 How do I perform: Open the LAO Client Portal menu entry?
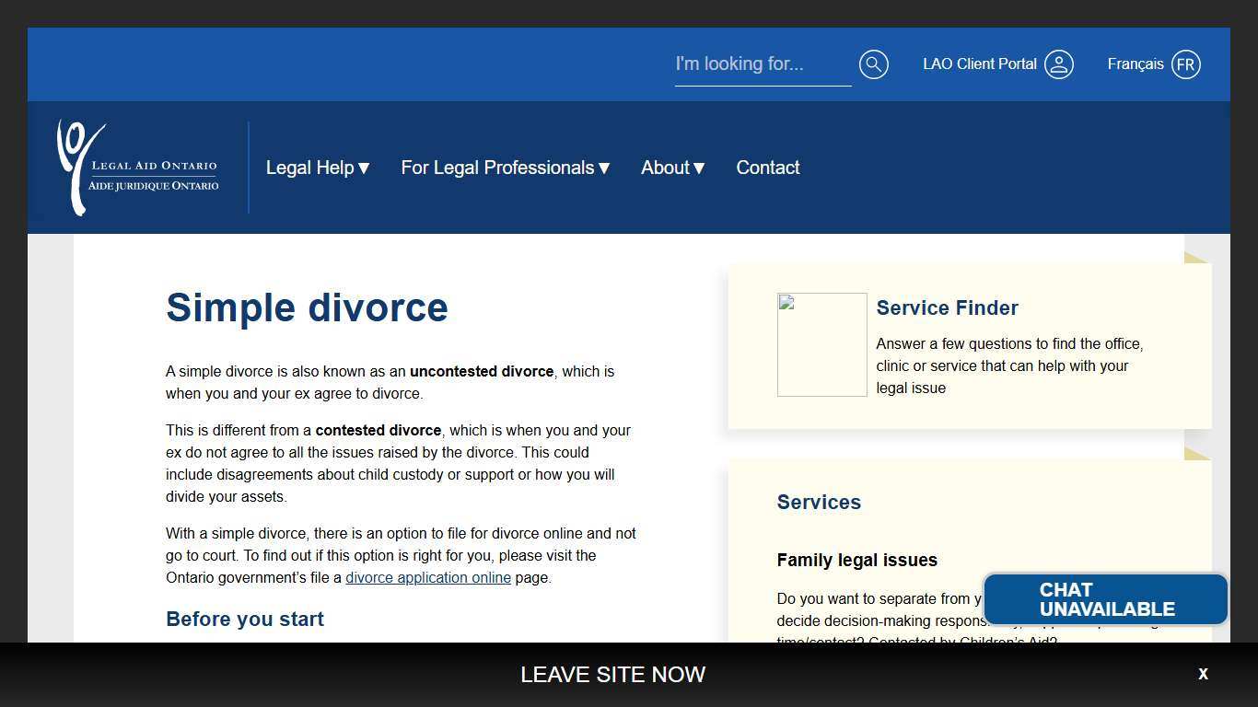pyautogui.click(x=978, y=64)
